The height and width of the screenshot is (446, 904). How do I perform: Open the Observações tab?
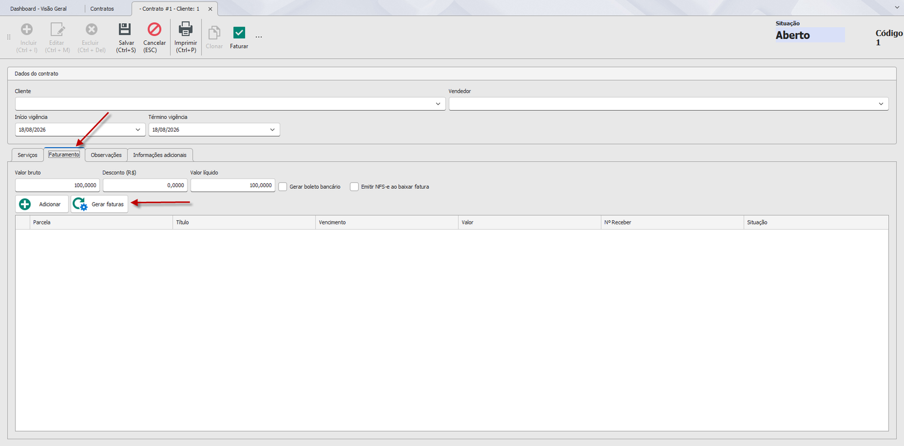pyautogui.click(x=106, y=155)
